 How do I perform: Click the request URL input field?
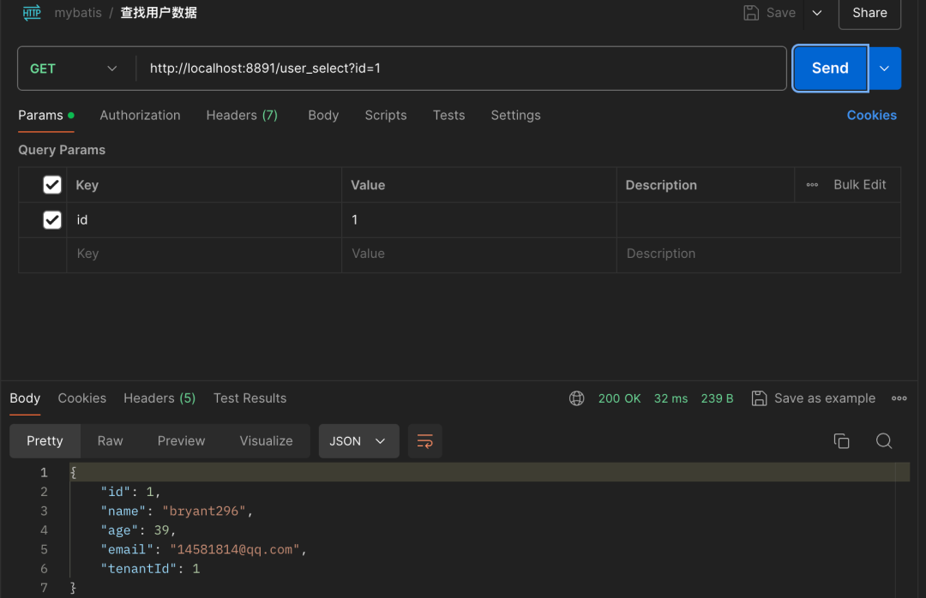pos(460,69)
